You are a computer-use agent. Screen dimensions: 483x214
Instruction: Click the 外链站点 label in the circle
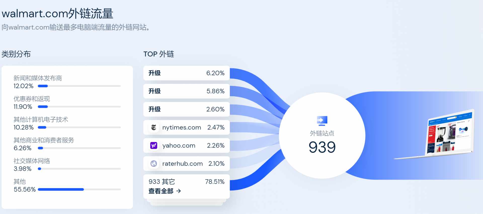point(322,133)
